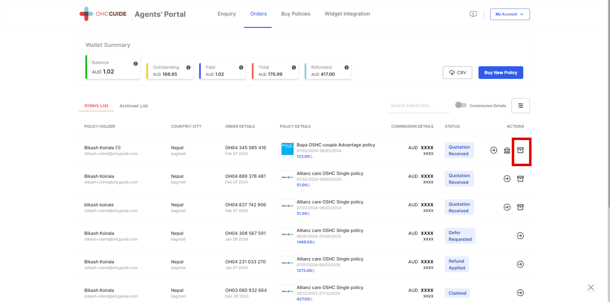Close the floating widget with X button
The image size is (610, 302).
pos(591,288)
